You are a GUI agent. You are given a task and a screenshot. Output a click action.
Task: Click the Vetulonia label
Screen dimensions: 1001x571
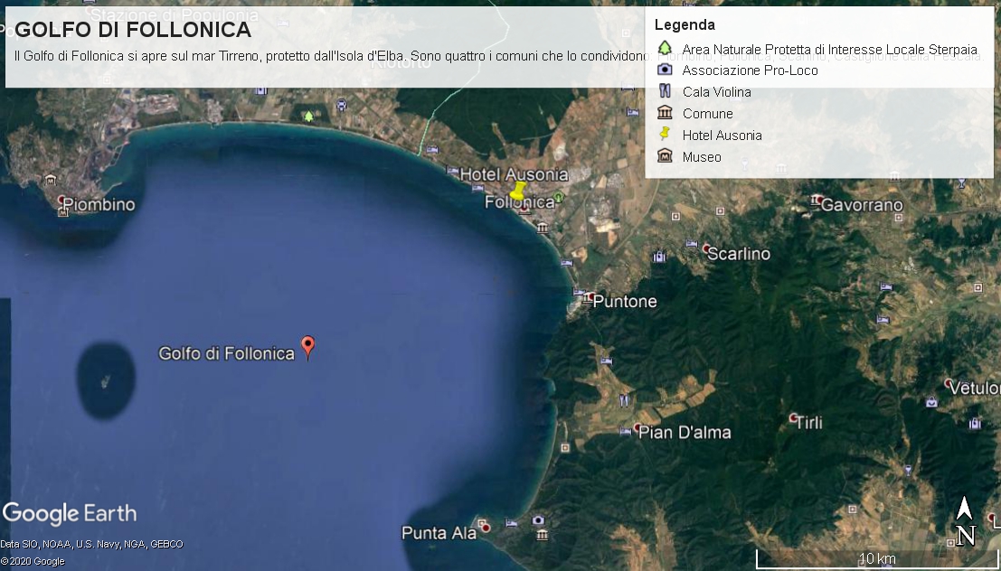pos(975,388)
